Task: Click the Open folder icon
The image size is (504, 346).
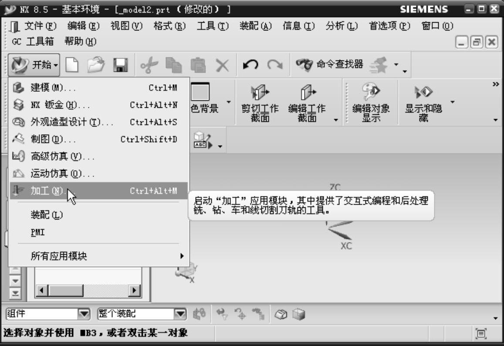Action: [x=96, y=65]
